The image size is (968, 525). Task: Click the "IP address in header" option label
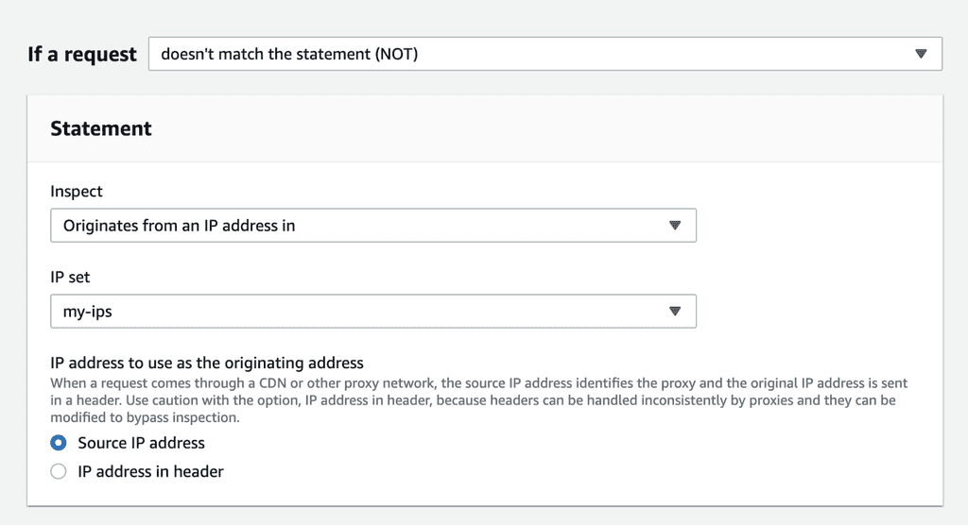(x=150, y=471)
